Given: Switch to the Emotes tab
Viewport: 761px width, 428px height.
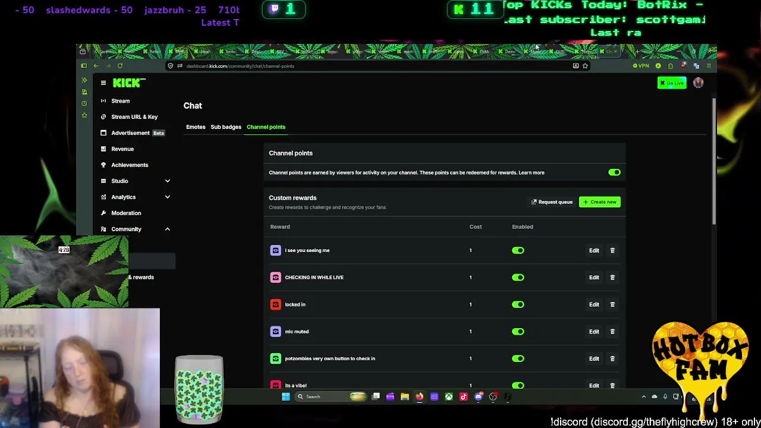Looking at the screenshot, I should pyautogui.click(x=196, y=127).
